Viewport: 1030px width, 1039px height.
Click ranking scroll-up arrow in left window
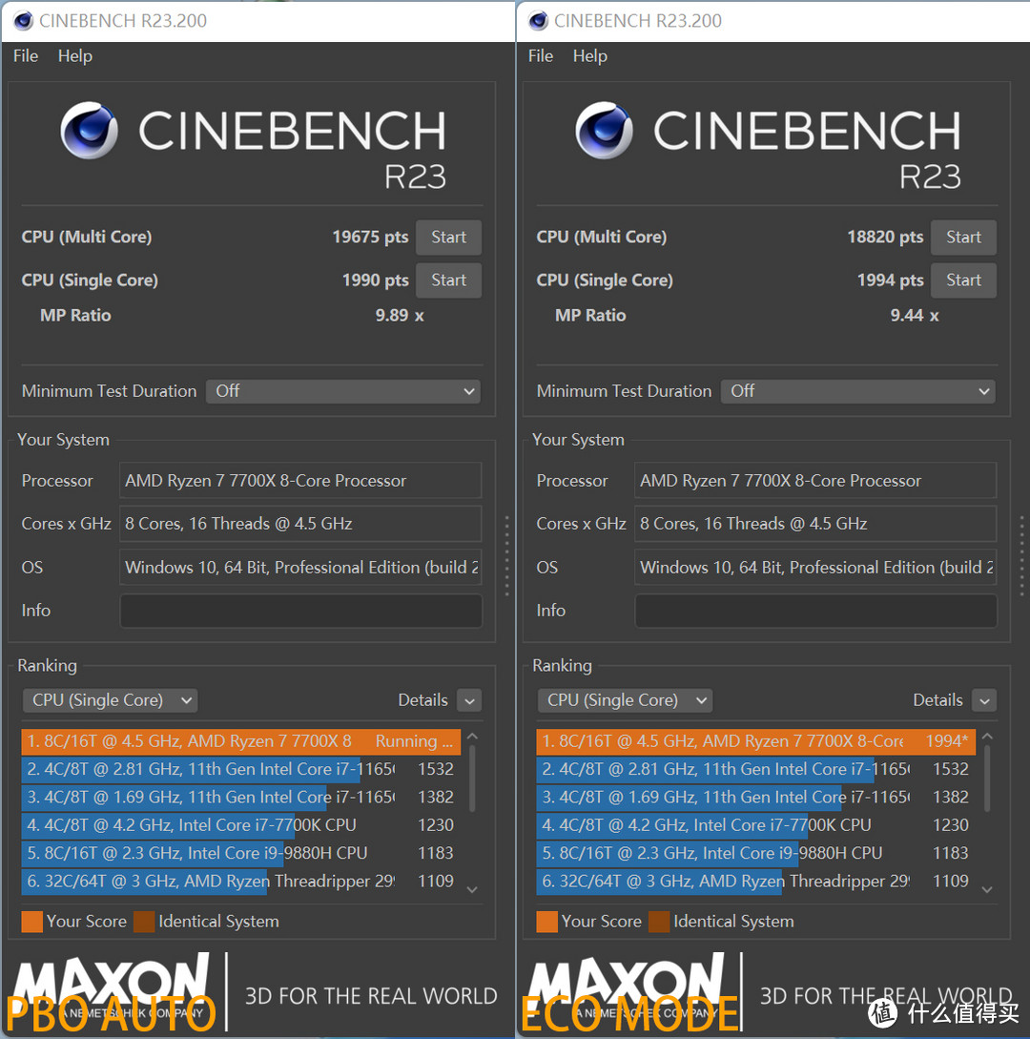tap(472, 737)
